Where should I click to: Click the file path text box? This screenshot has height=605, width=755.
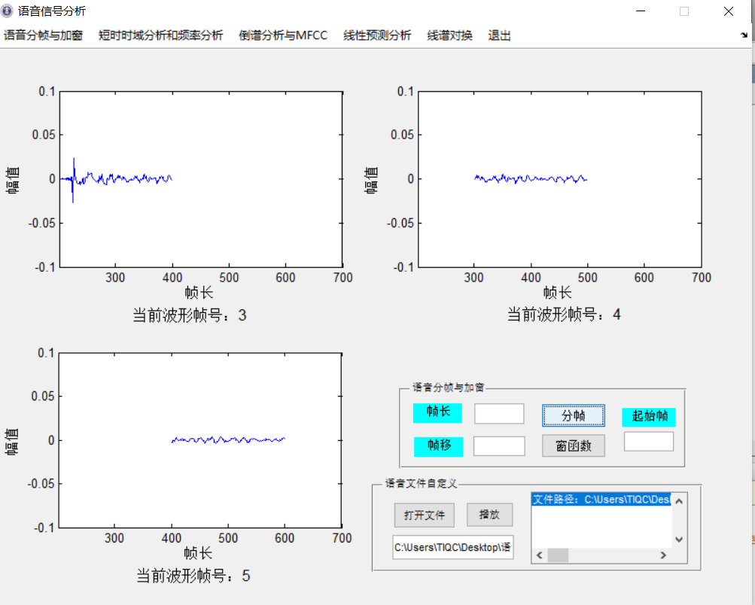tap(453, 547)
